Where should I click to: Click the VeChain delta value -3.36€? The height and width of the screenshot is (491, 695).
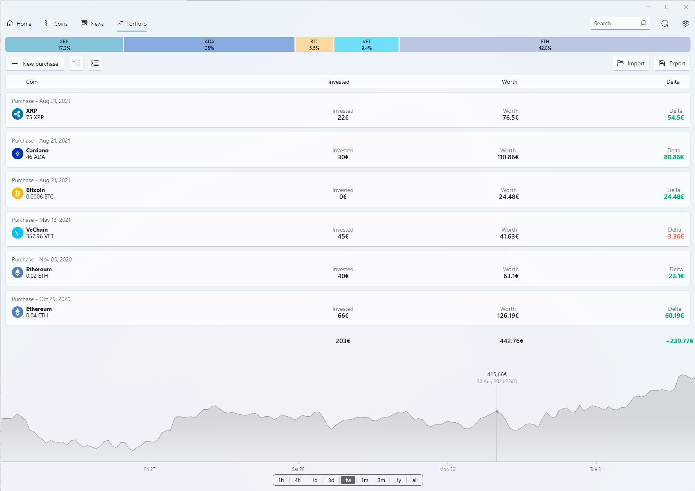pyautogui.click(x=674, y=237)
